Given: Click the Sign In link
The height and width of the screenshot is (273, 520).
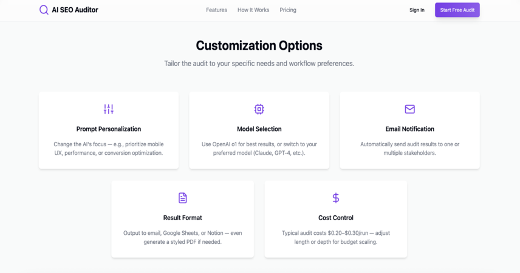Looking at the screenshot, I should pos(417,10).
